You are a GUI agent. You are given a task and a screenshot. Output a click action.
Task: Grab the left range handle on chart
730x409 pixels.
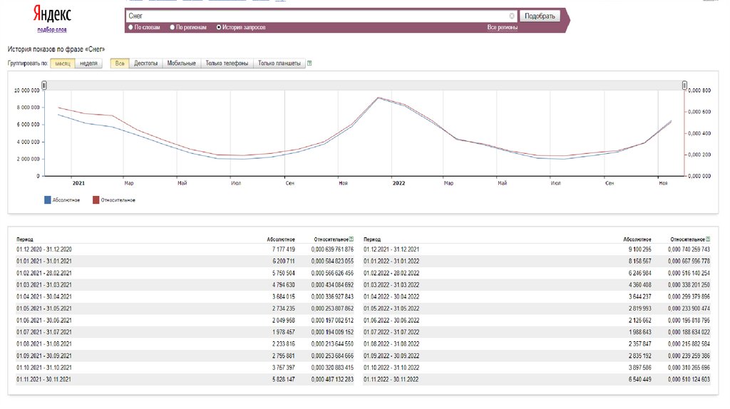pos(44,86)
